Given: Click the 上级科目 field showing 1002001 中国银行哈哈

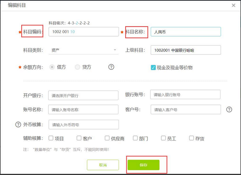Looking at the screenshot, I should [x=186, y=50].
